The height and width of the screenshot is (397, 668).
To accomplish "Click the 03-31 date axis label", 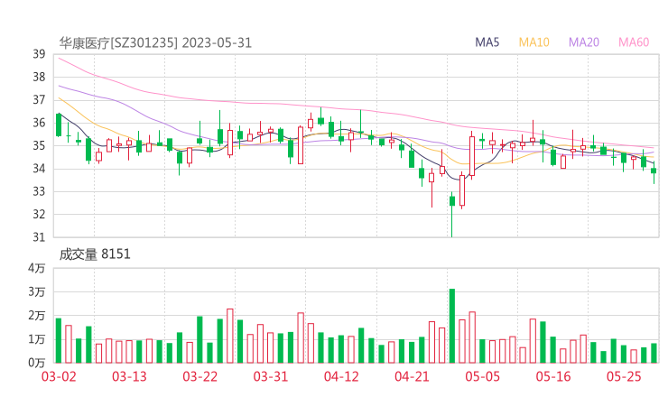I will pyautogui.click(x=271, y=376).
